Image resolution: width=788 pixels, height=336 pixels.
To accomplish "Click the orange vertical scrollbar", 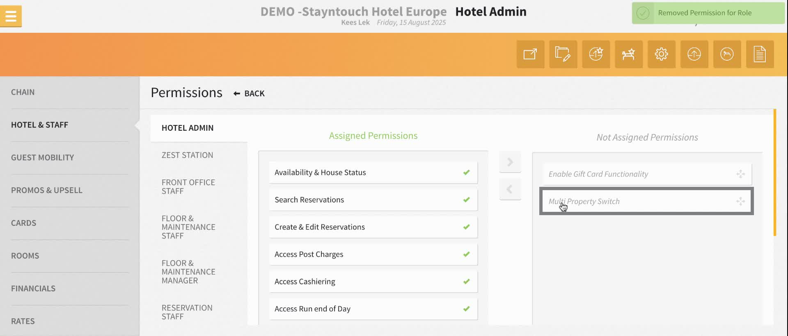I will [775, 172].
